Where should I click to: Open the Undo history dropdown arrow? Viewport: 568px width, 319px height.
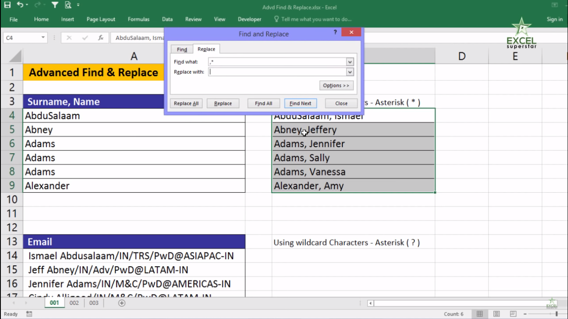pos(27,5)
